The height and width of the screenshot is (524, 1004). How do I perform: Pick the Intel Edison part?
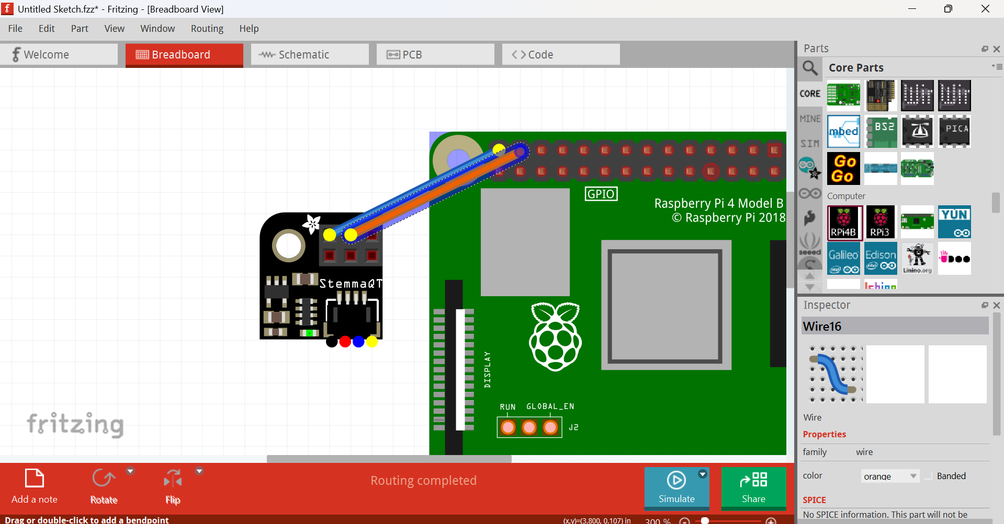(x=881, y=258)
